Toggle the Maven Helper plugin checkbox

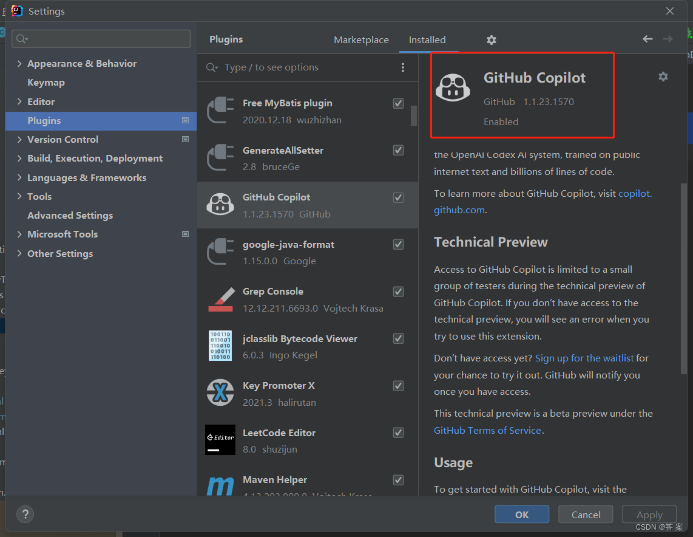[x=398, y=480]
